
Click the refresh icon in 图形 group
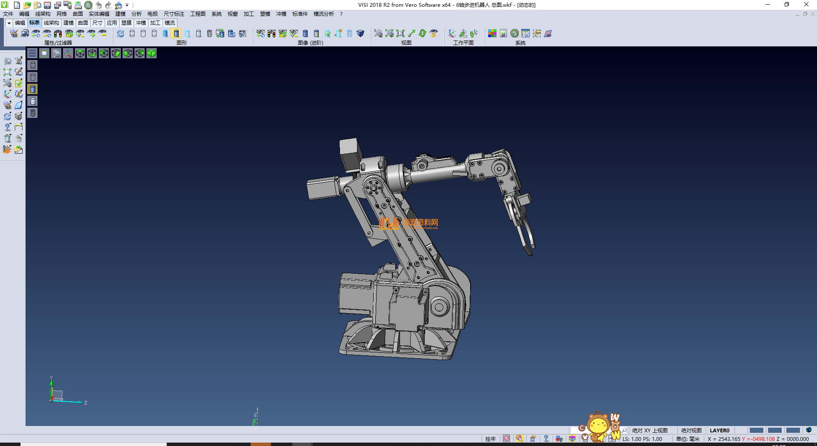point(120,34)
